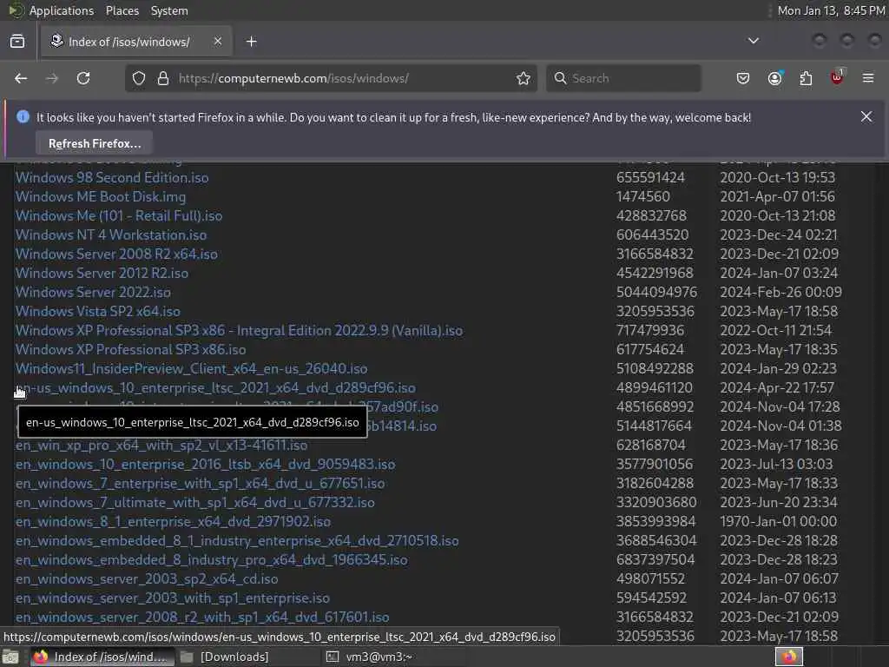Screen dimensions: 889x667
Task: Open Windows Server 2012 R2.iso link
Action: coord(102,273)
